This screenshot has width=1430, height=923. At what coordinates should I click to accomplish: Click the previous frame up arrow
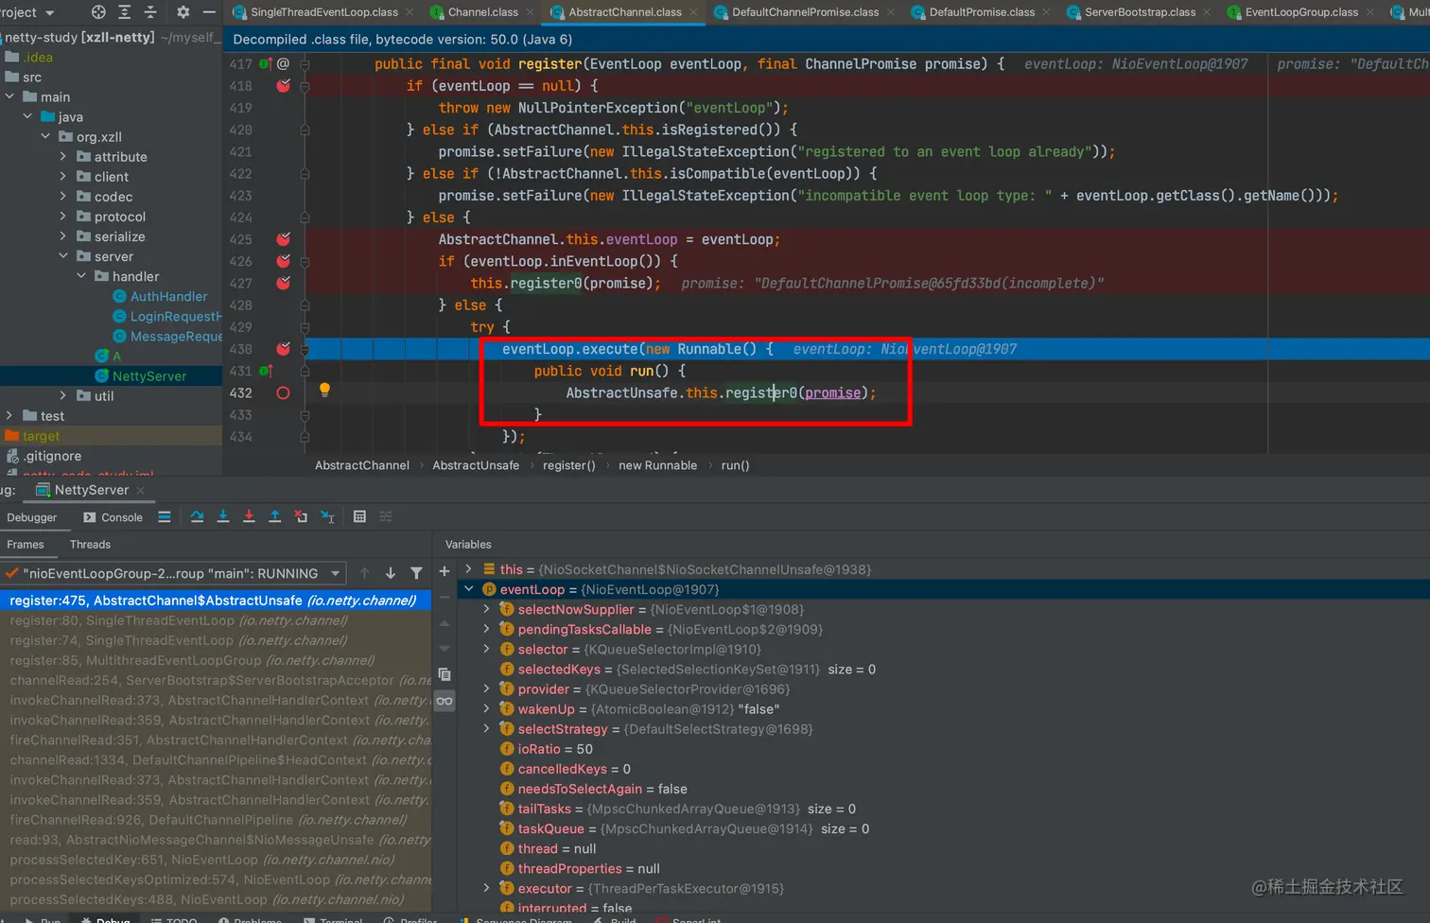pyautogui.click(x=364, y=573)
